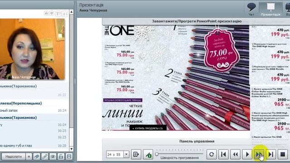Open the slide list icon

pos(136,154)
